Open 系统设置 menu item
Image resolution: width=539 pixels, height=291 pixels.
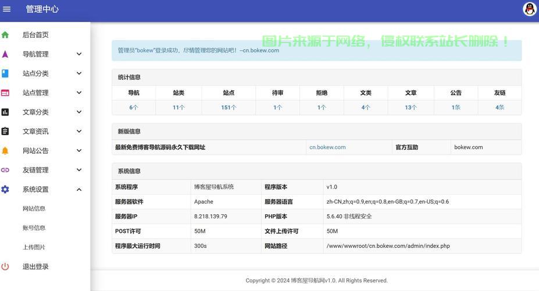point(35,189)
